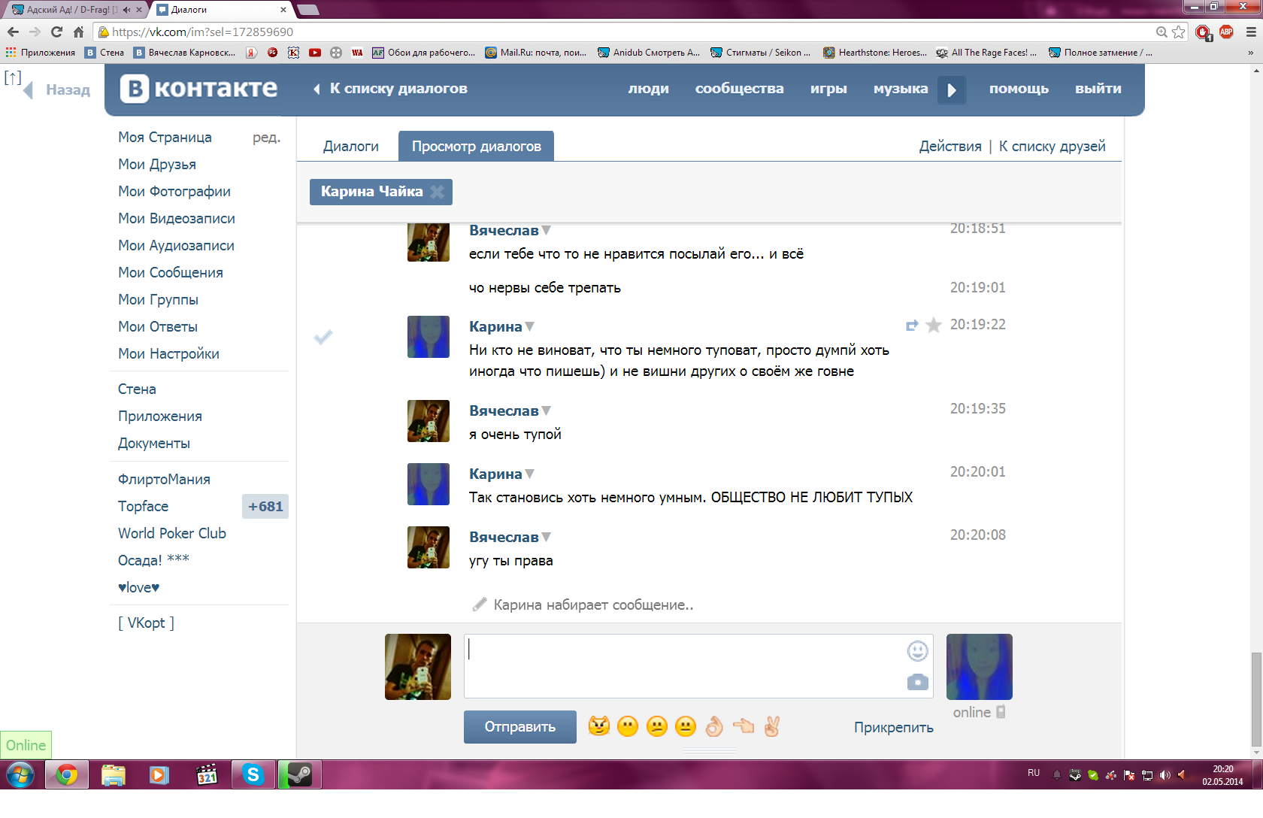1263x818 pixels.
Task: Show more bookmarks with the chevron
Action: pos(1250,53)
